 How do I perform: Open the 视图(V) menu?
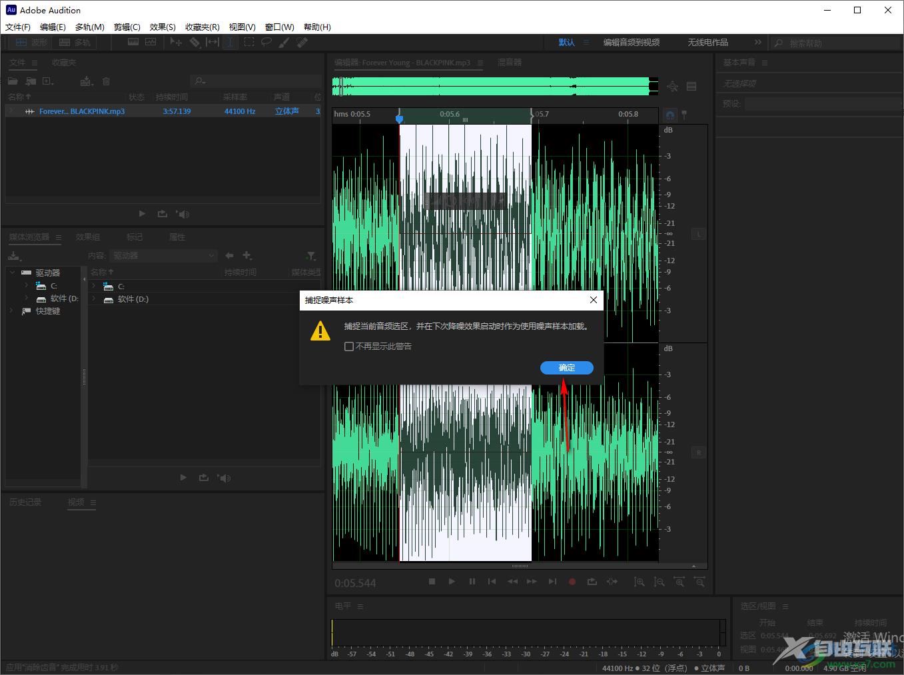(x=242, y=27)
